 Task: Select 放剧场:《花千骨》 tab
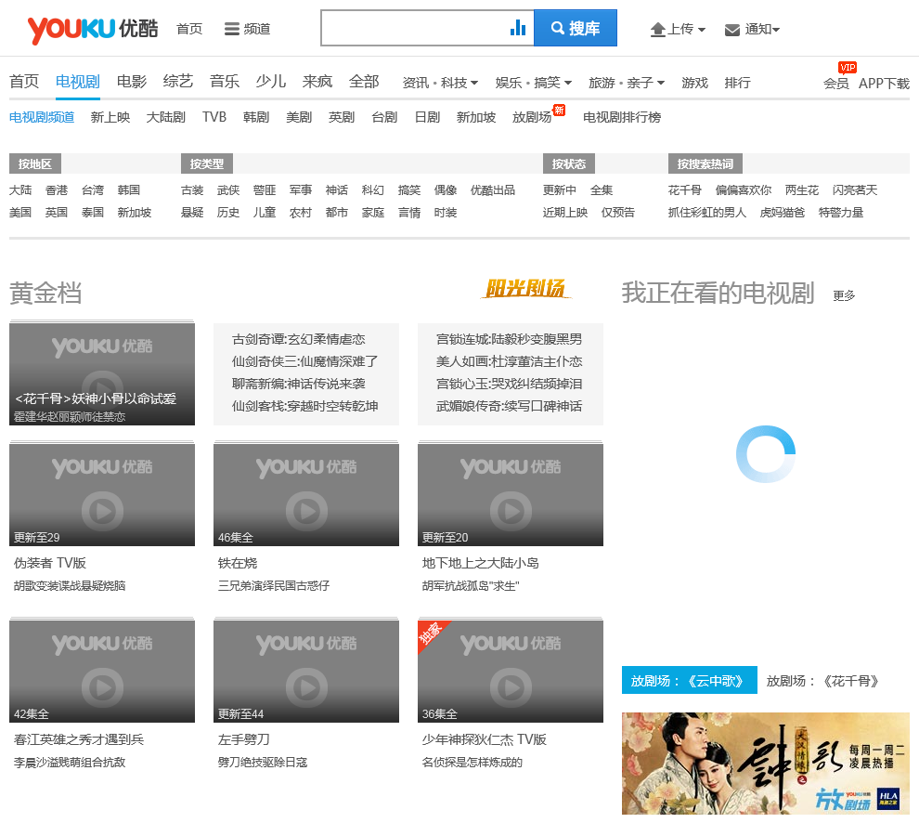[x=822, y=681]
